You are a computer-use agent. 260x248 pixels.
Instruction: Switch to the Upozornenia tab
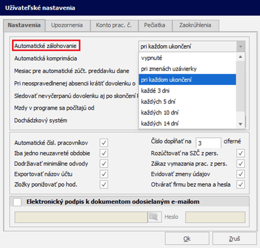click(x=67, y=26)
